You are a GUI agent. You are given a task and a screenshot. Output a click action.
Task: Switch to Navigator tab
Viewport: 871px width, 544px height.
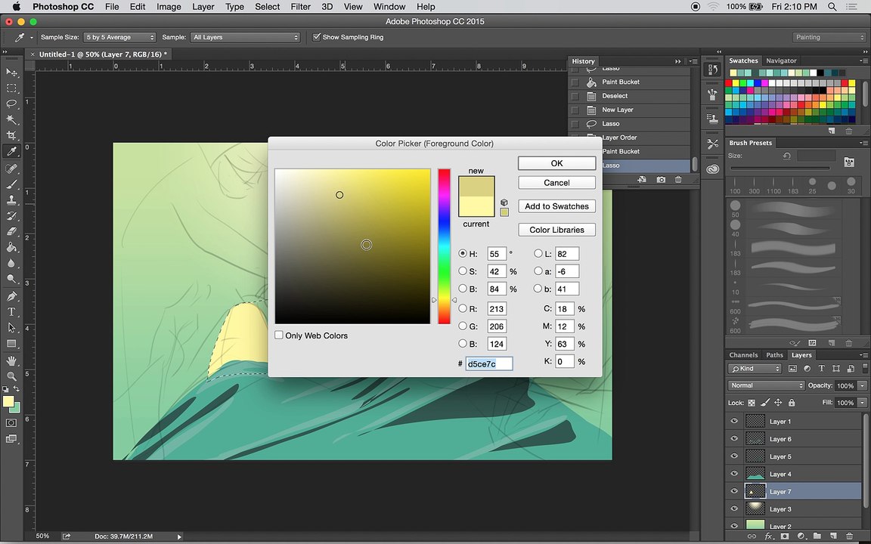coord(781,60)
